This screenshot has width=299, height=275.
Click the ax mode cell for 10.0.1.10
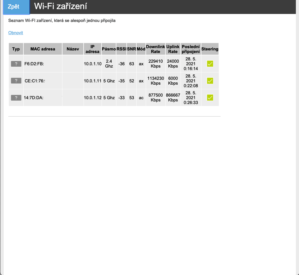click(141, 64)
